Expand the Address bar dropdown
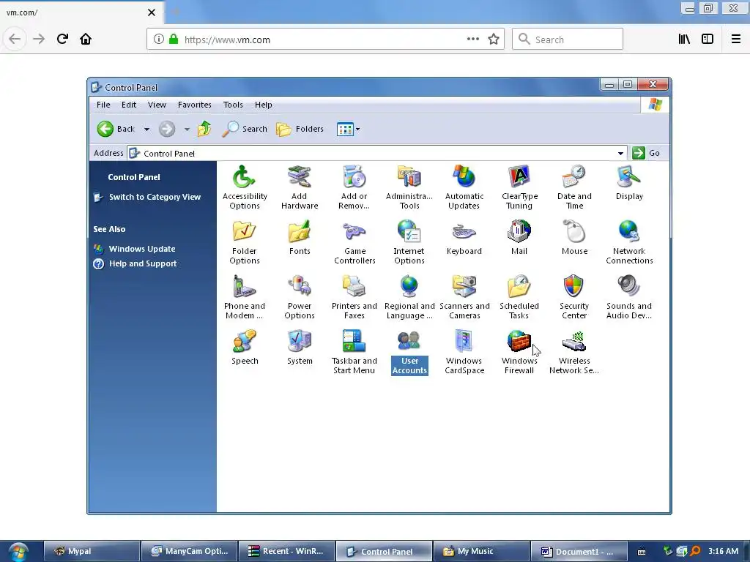 pos(620,154)
